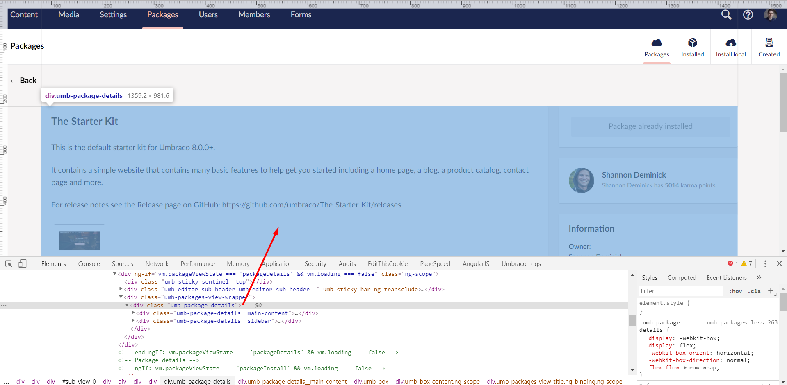Open umb-packages.less:263 stylesheet link

click(741, 322)
